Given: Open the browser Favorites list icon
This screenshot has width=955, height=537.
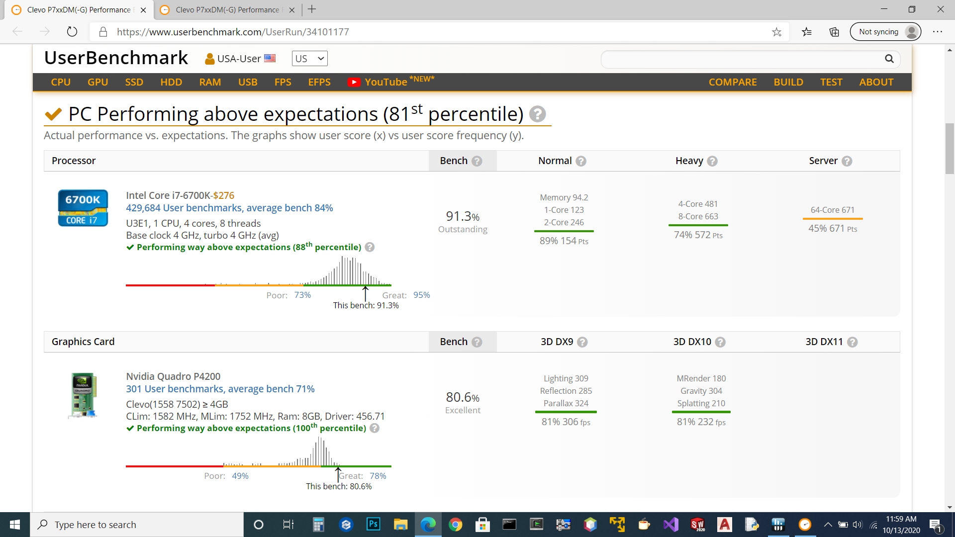Looking at the screenshot, I should (807, 32).
